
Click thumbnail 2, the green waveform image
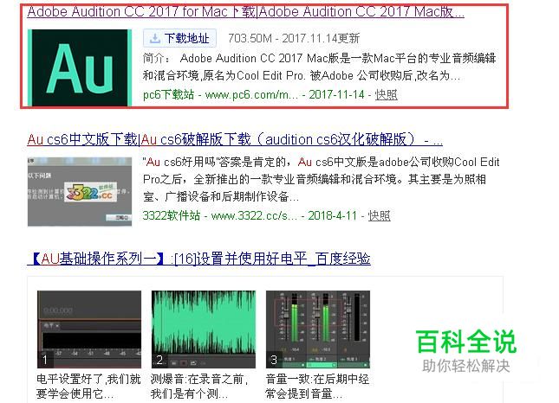tap(204, 329)
